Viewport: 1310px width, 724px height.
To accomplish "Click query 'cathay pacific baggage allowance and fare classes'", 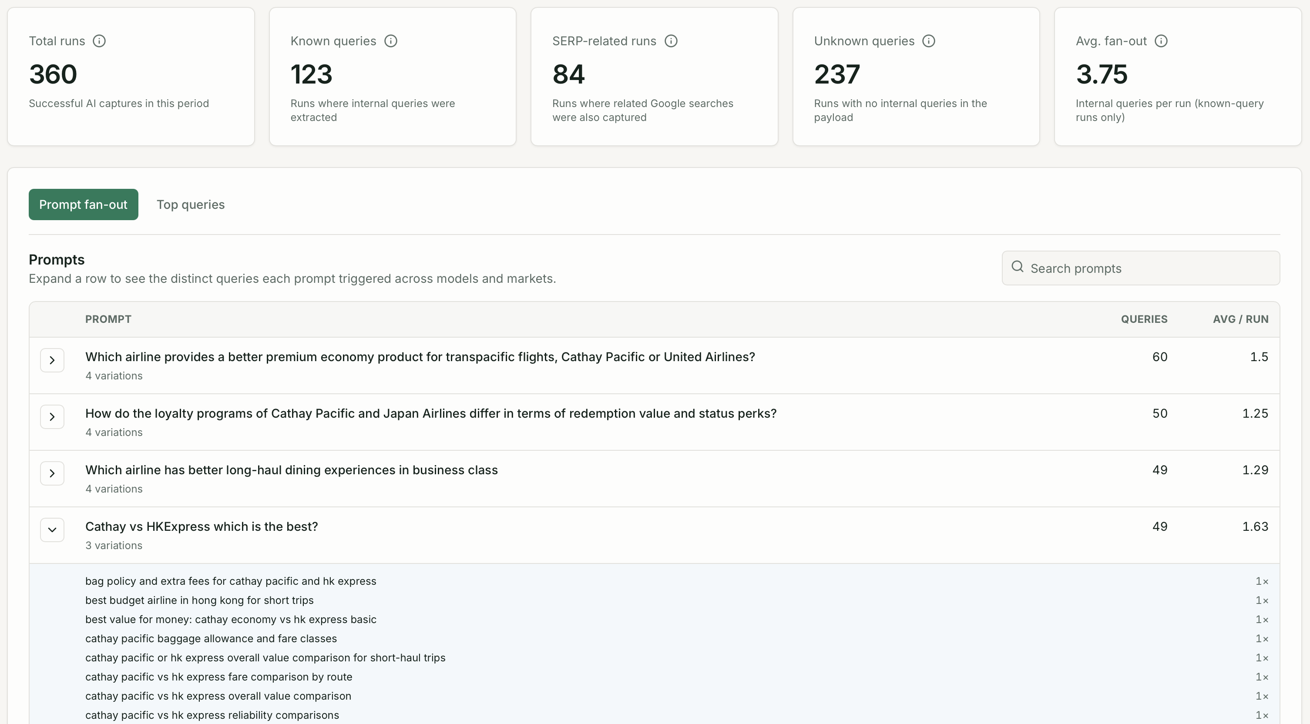I will pyautogui.click(x=211, y=639).
